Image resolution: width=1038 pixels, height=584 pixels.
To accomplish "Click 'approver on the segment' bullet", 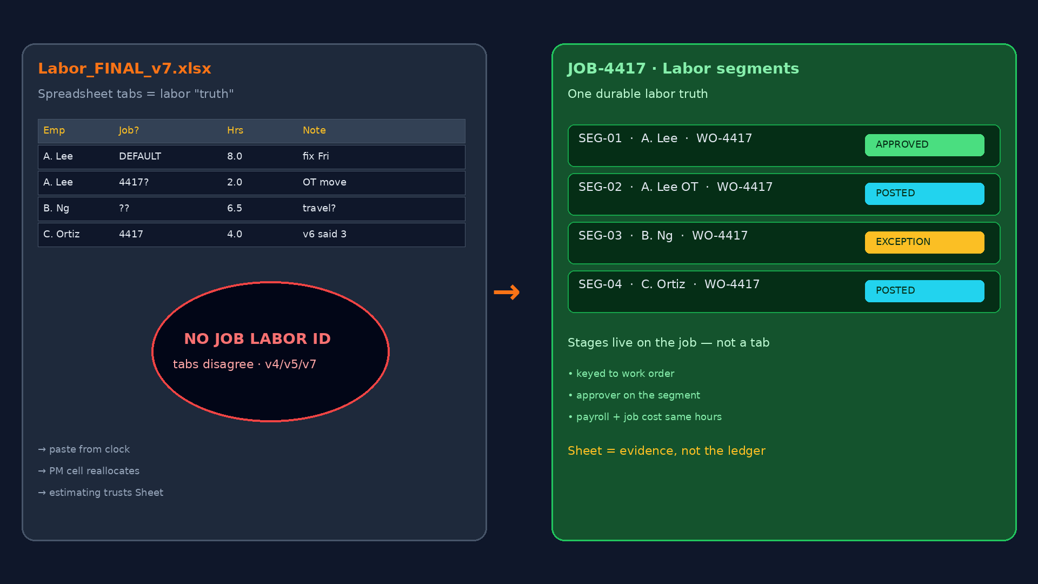I will (x=634, y=395).
